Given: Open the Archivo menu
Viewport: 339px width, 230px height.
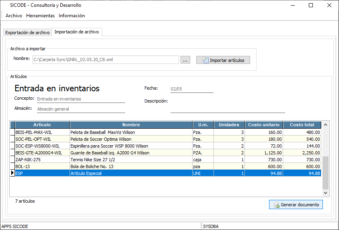Looking at the screenshot, I should tap(14, 16).
